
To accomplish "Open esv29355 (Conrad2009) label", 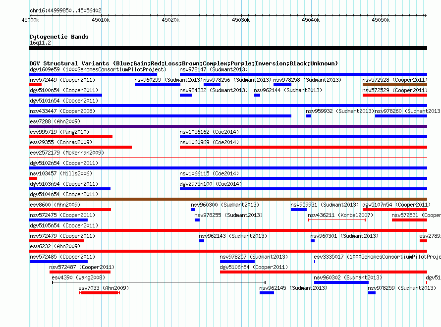I will tap(61, 142).
